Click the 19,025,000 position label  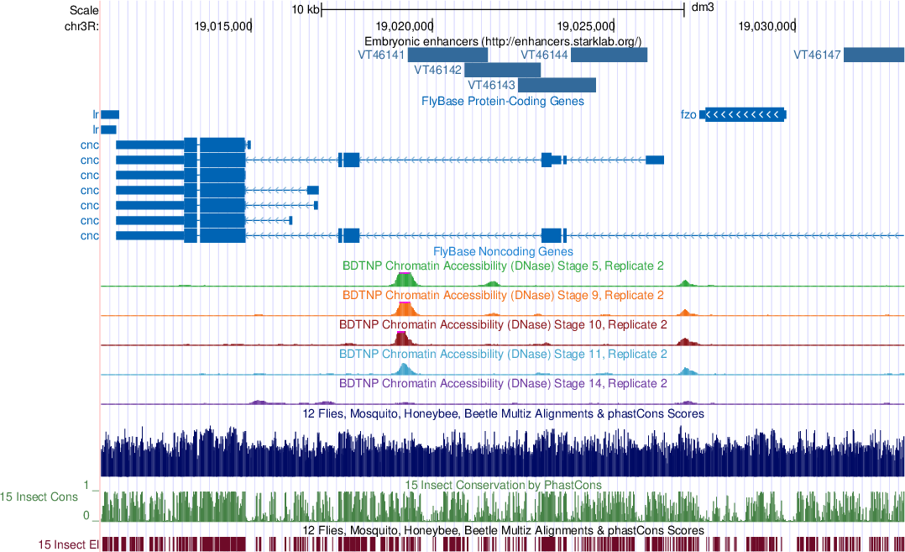(x=585, y=26)
